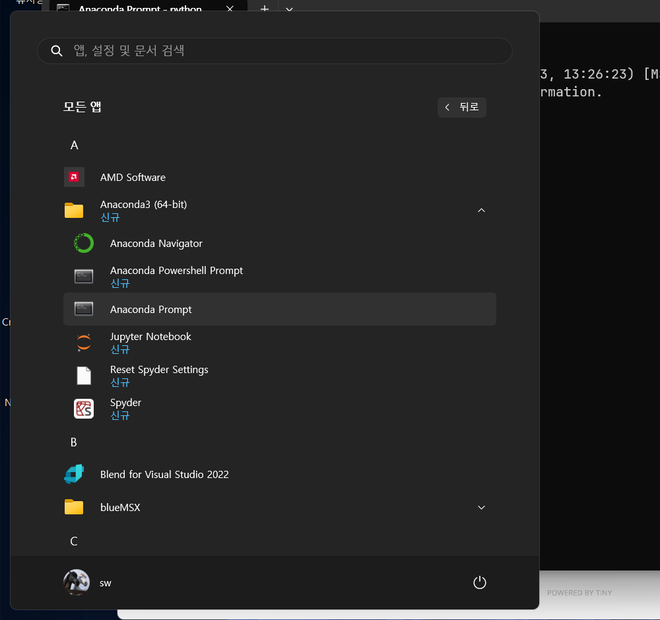This screenshot has width=660, height=620.
Task: Click the blueMSX folder label
Action: (120, 508)
